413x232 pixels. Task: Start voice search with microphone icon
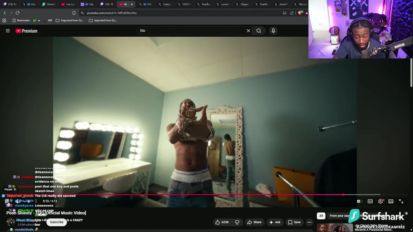[x=273, y=31]
